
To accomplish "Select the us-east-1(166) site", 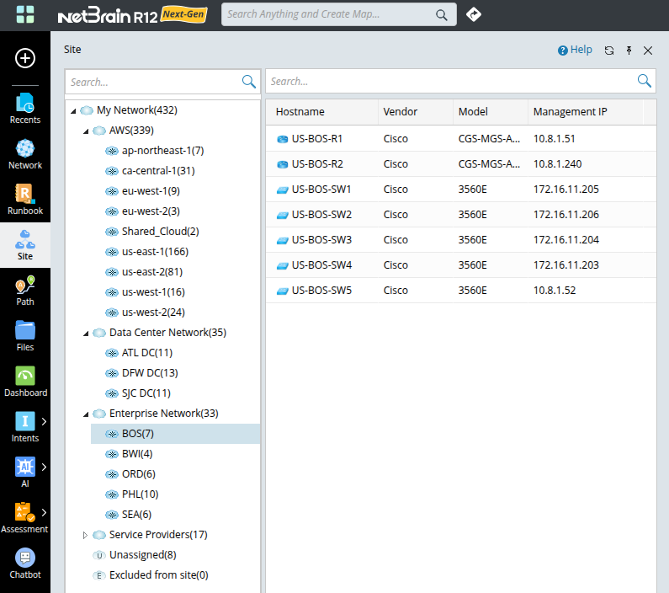I will 155,252.
